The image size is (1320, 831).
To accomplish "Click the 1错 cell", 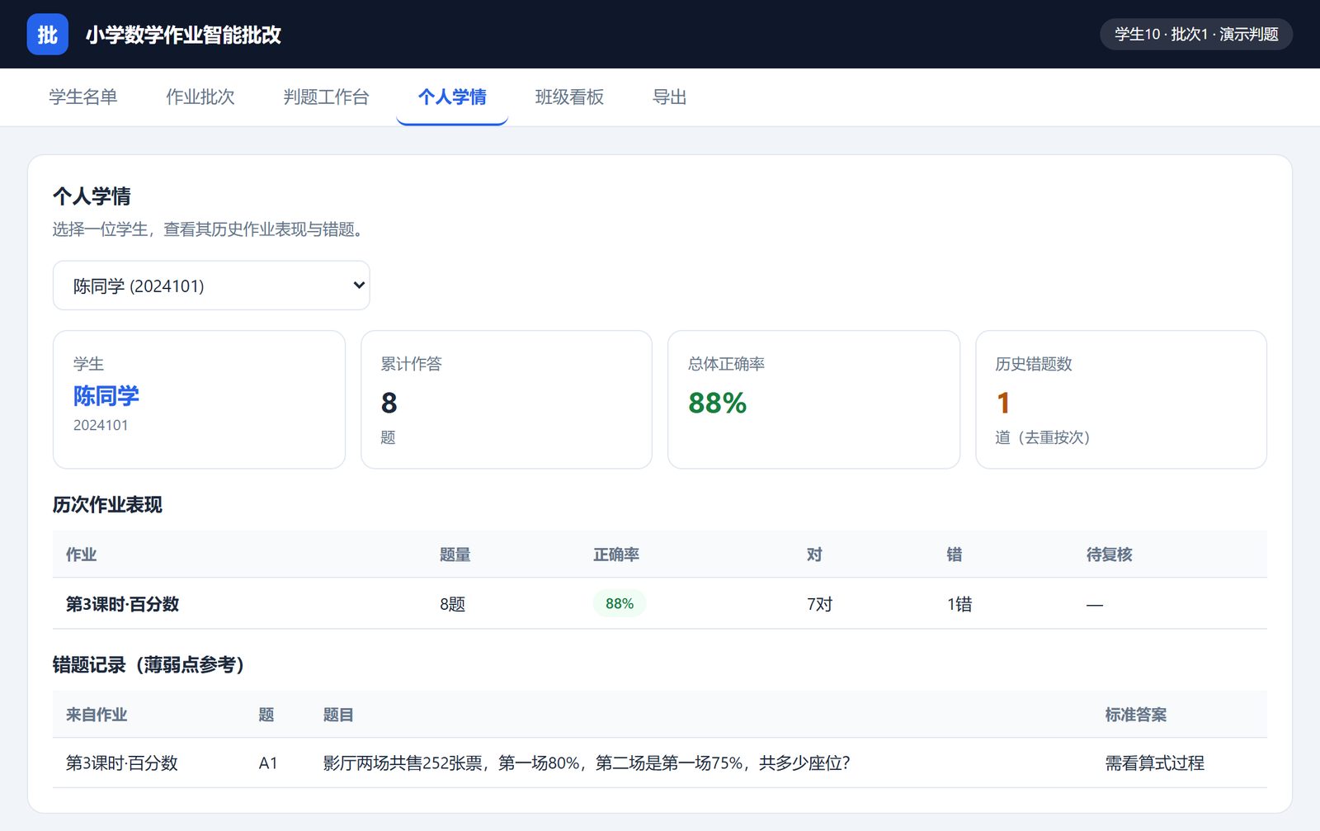I will 959,604.
